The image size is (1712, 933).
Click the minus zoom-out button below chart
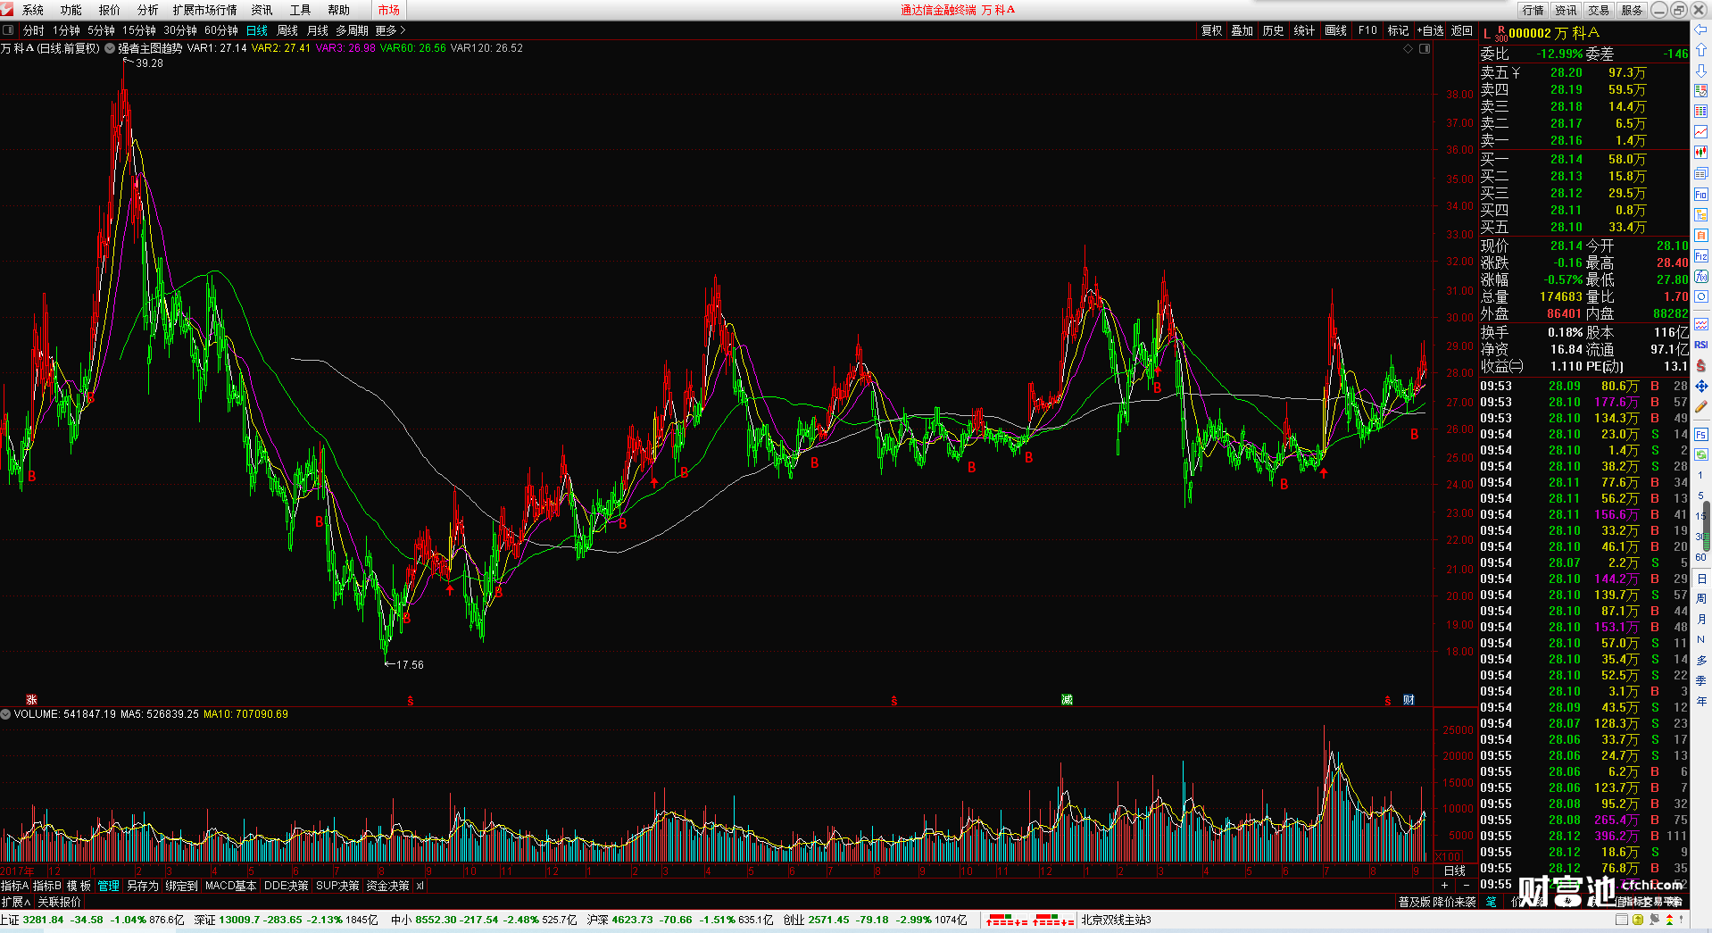(x=1467, y=886)
